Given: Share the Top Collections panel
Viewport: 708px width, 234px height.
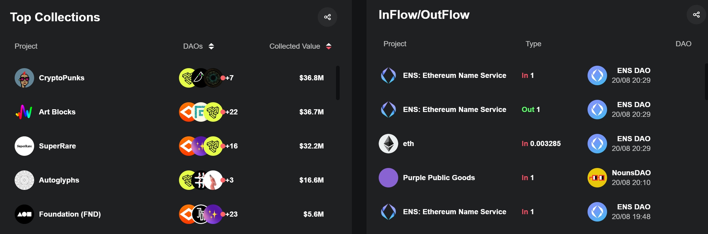Looking at the screenshot, I should tap(327, 17).
